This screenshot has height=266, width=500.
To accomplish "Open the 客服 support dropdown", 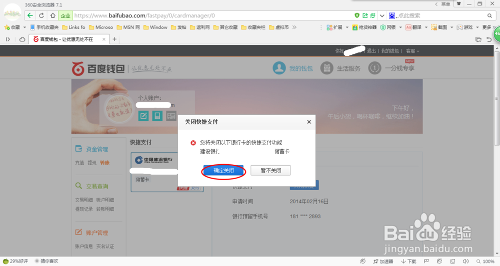I will tap(412, 51).
